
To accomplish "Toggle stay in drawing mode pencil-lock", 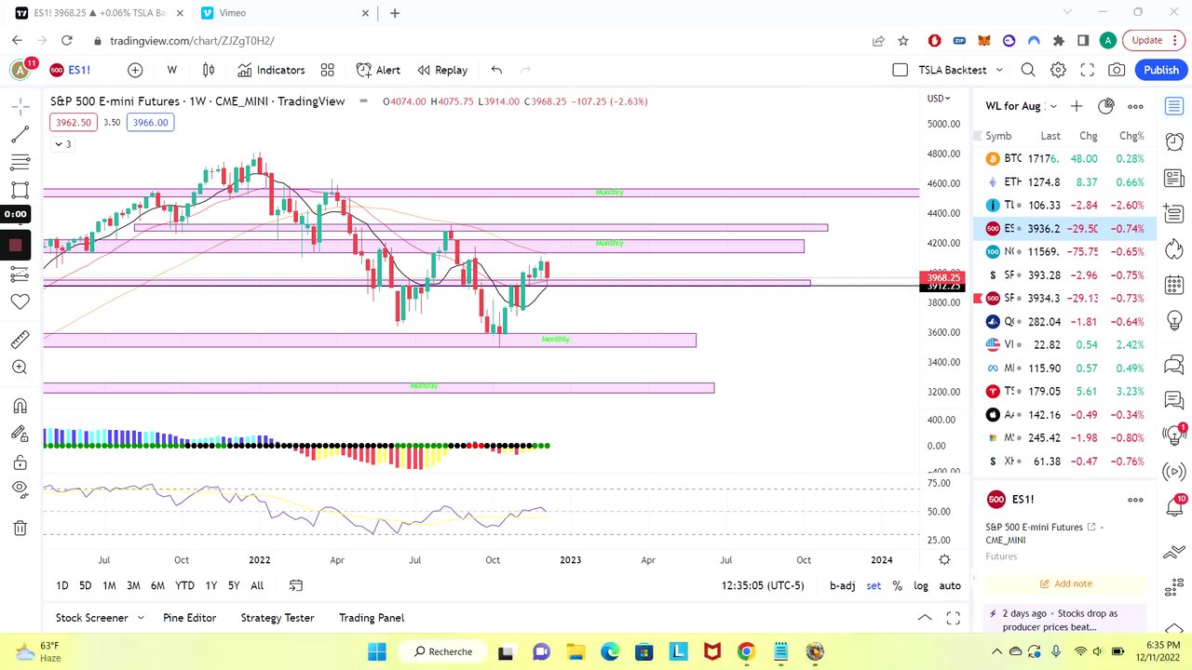I will pyautogui.click(x=20, y=434).
